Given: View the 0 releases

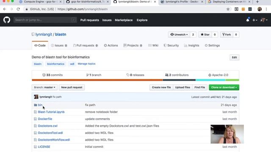Looking at the screenshot, I should [x=135, y=75].
